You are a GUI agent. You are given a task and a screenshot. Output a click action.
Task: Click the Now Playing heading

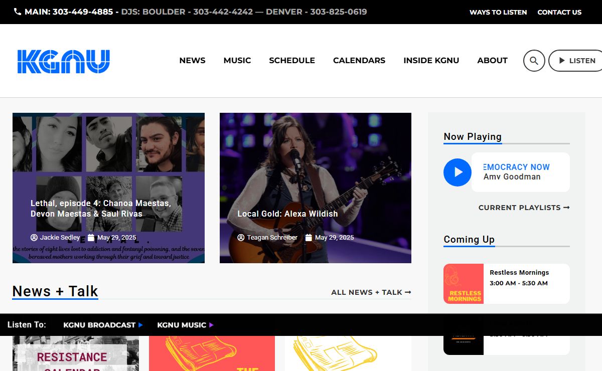pos(473,136)
